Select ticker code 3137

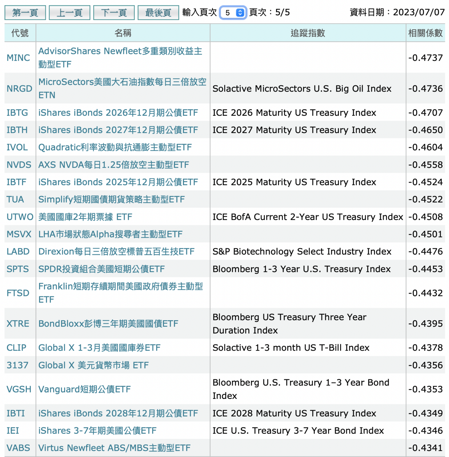coord(17,365)
